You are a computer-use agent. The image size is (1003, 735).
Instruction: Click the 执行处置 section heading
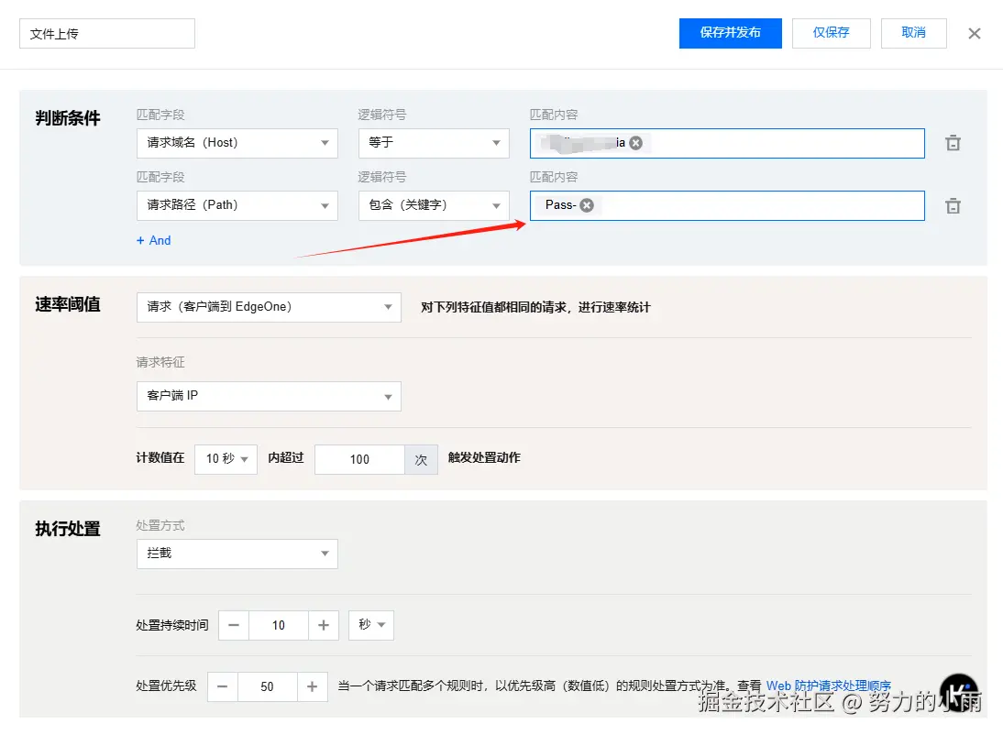tap(68, 529)
